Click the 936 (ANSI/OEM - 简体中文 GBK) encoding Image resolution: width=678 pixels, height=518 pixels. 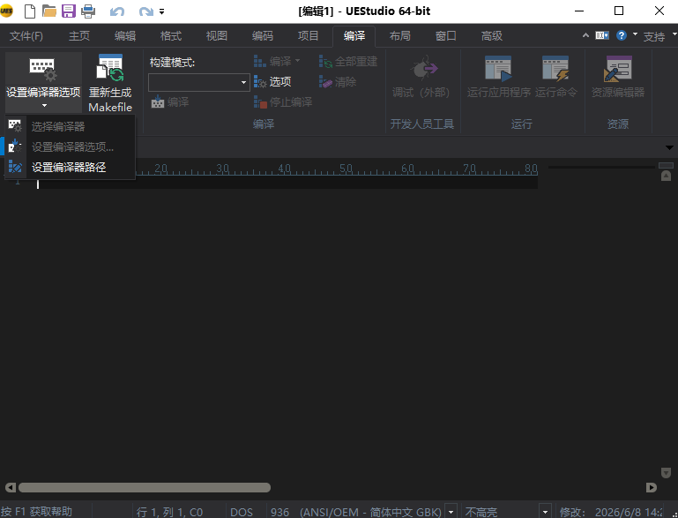[x=356, y=513]
